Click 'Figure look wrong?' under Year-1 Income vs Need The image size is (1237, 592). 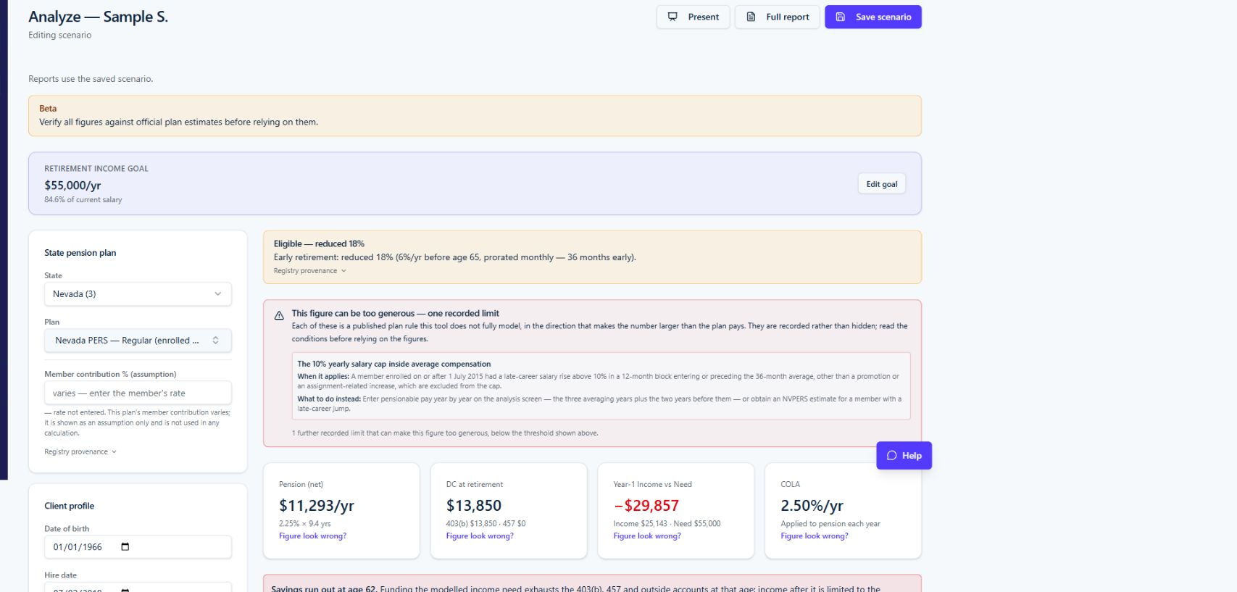pos(647,536)
